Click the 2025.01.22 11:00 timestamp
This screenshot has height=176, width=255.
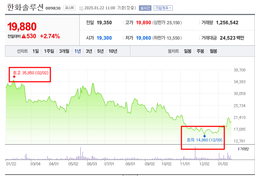pyautogui.click(x=100, y=8)
